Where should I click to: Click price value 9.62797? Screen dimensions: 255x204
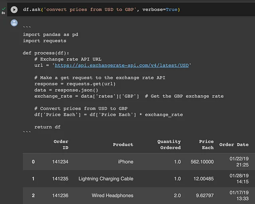coord(205,196)
